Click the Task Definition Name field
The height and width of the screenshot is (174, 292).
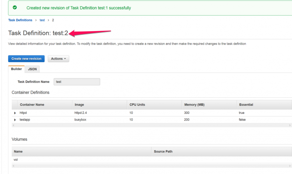(77, 82)
